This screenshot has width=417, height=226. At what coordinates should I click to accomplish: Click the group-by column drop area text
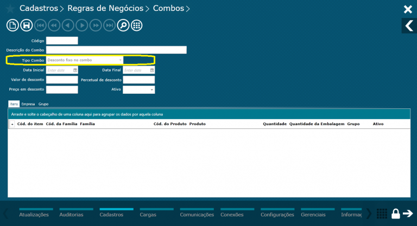tap(87, 114)
